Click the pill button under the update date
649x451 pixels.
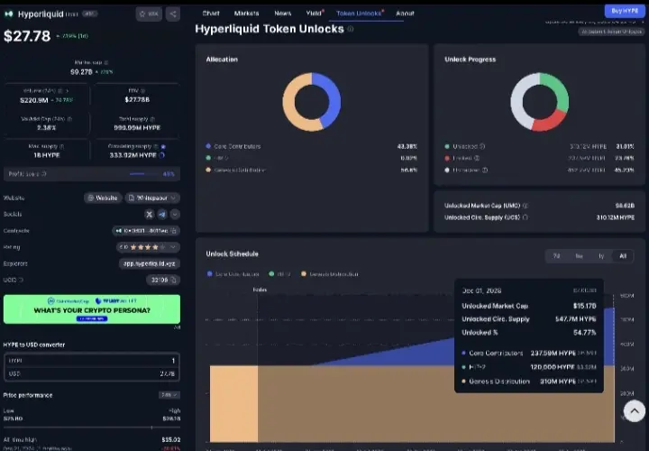[x=611, y=32]
